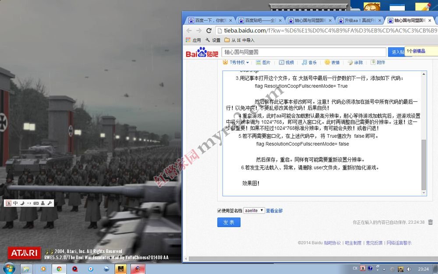
Task: Attach a file with the 附件 icon
Action: [x=378, y=62]
